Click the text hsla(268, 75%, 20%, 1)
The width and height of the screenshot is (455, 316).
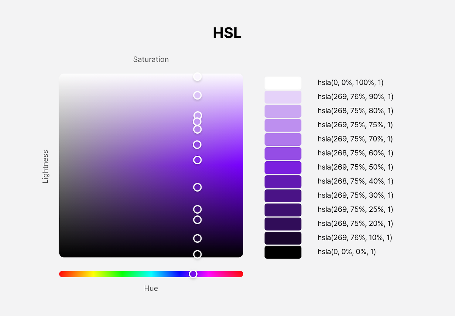355,224
